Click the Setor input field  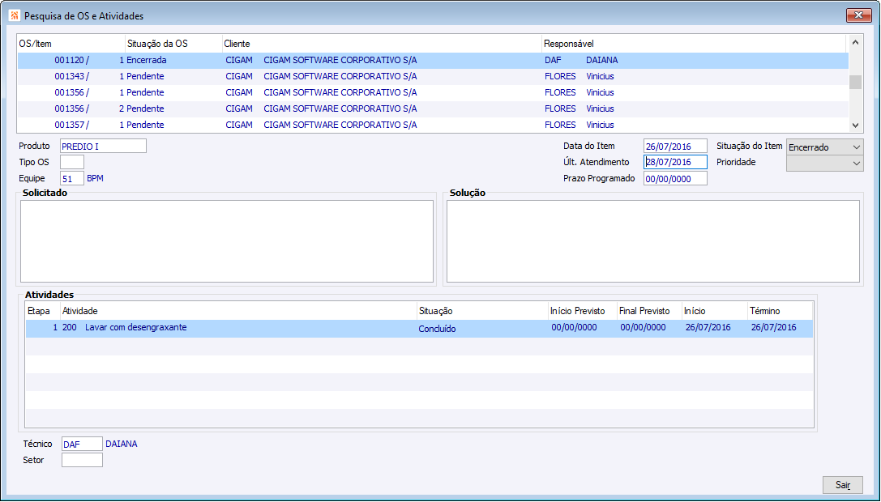pos(82,461)
